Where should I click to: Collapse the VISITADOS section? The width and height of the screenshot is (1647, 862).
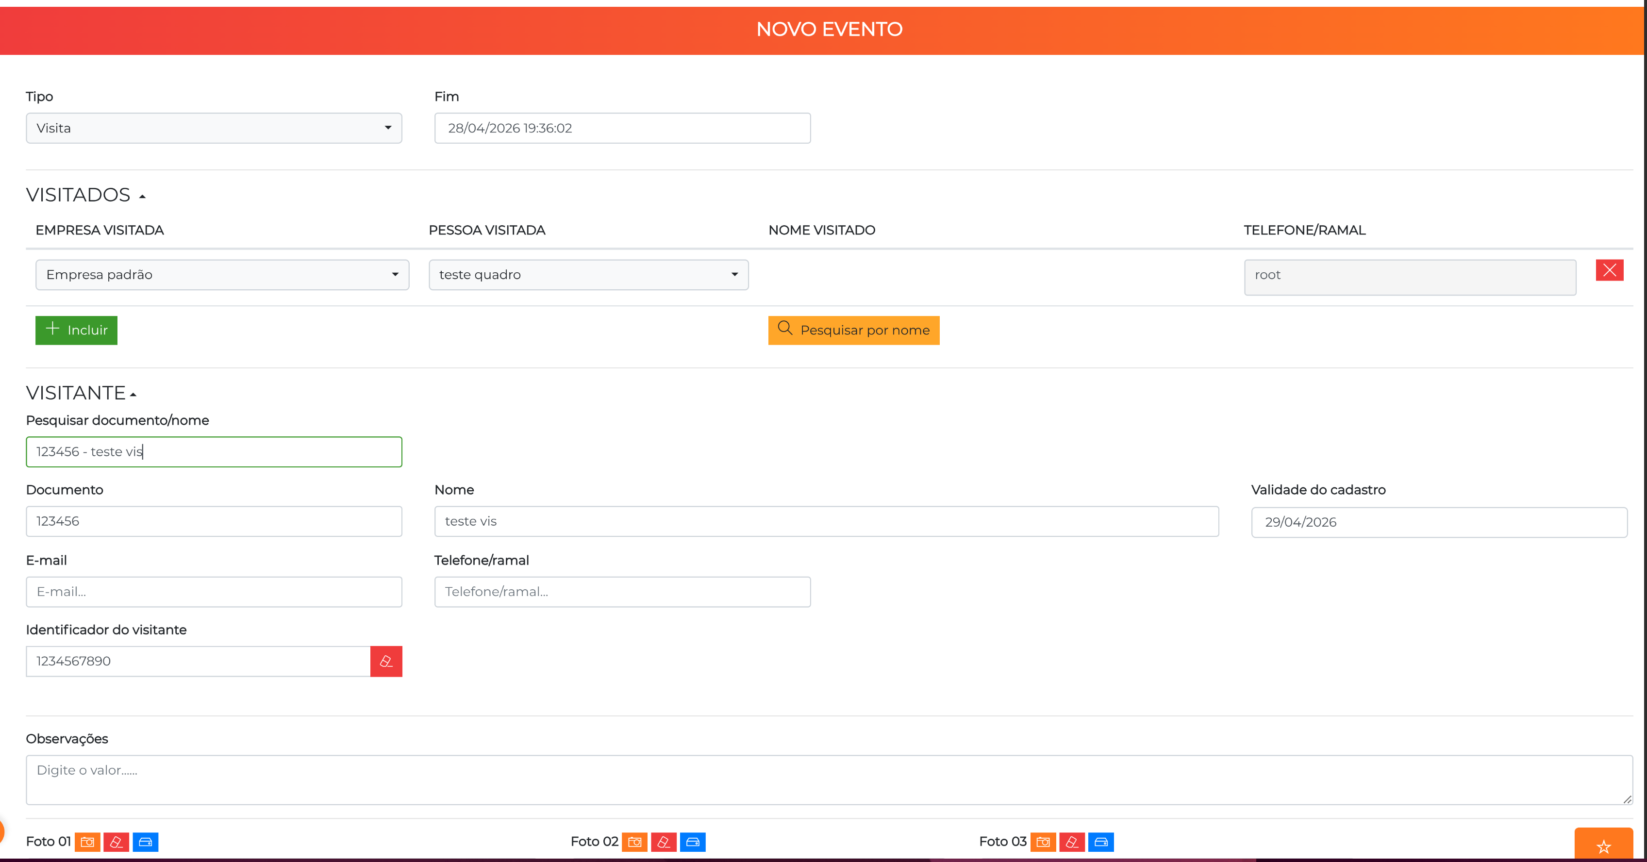click(x=143, y=196)
